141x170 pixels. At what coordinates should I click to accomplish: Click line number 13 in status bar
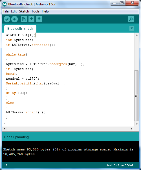(6, 165)
